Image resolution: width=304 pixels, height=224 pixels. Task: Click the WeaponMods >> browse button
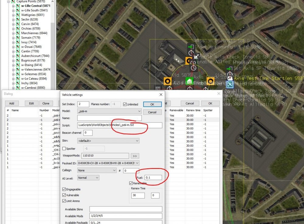coord(134,156)
